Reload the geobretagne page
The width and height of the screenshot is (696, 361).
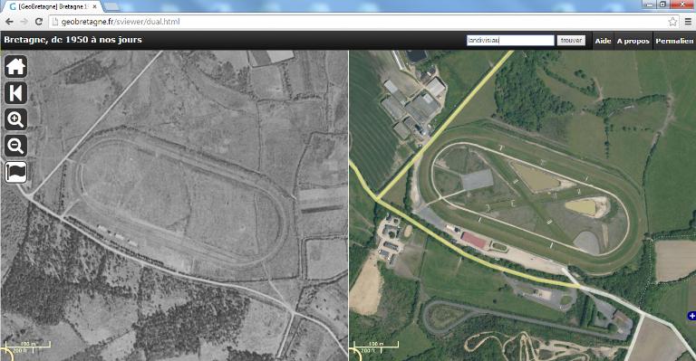[39, 22]
